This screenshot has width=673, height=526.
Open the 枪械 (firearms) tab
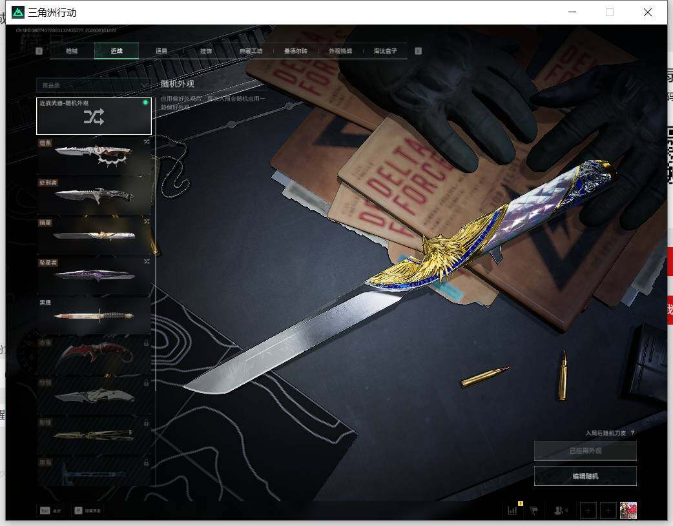pyautogui.click(x=72, y=51)
